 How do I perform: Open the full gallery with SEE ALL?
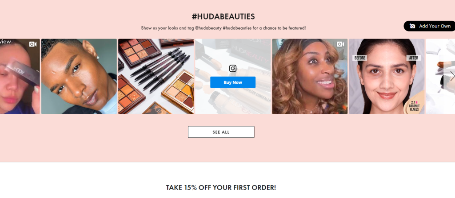[x=221, y=132]
